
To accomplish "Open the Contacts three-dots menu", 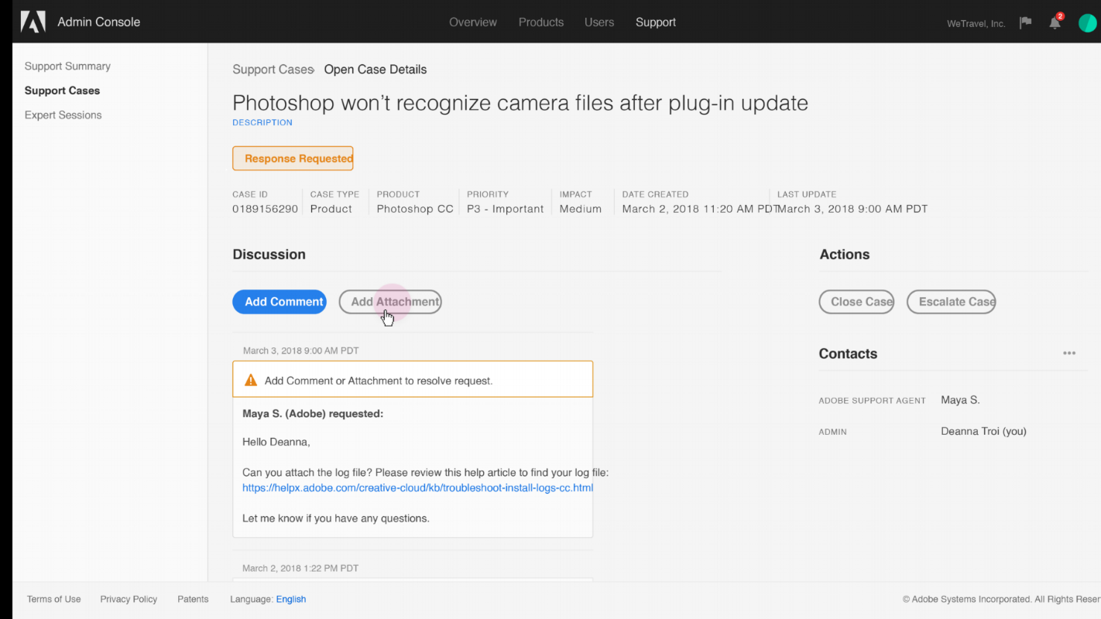I will (1069, 354).
